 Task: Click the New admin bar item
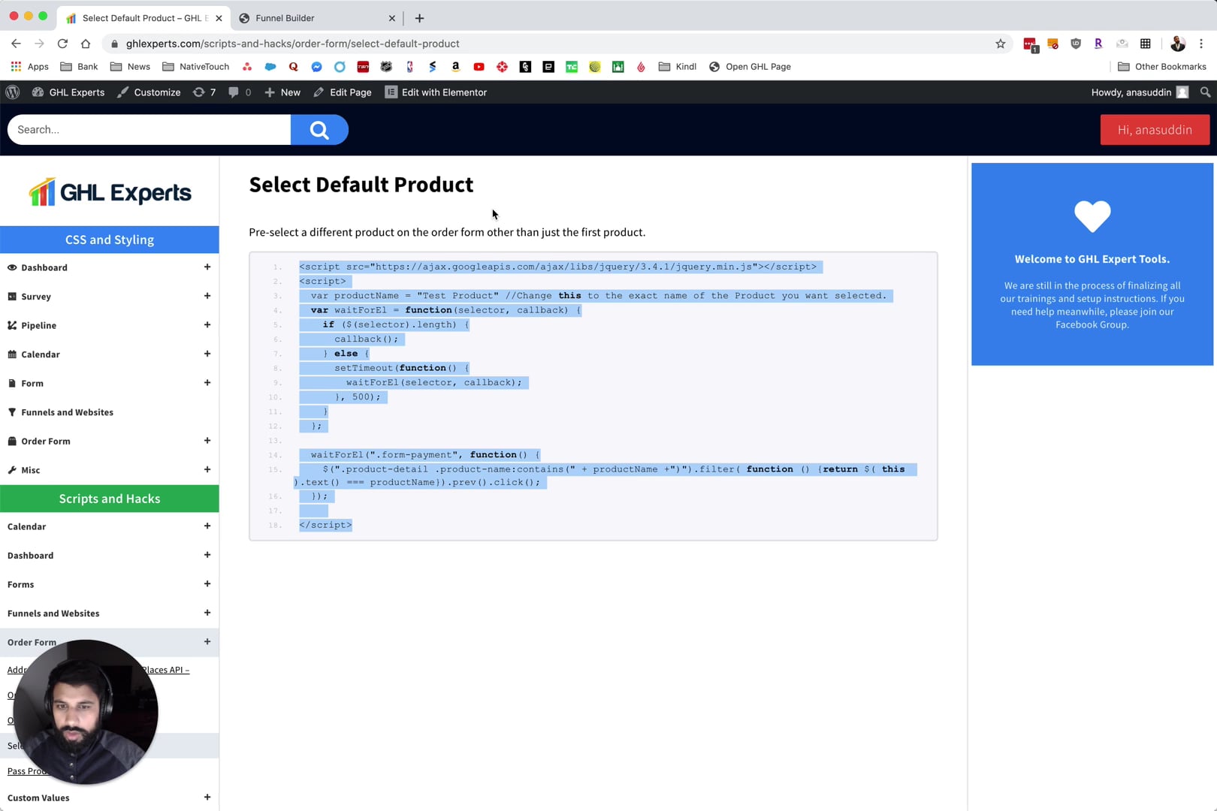tap(282, 92)
